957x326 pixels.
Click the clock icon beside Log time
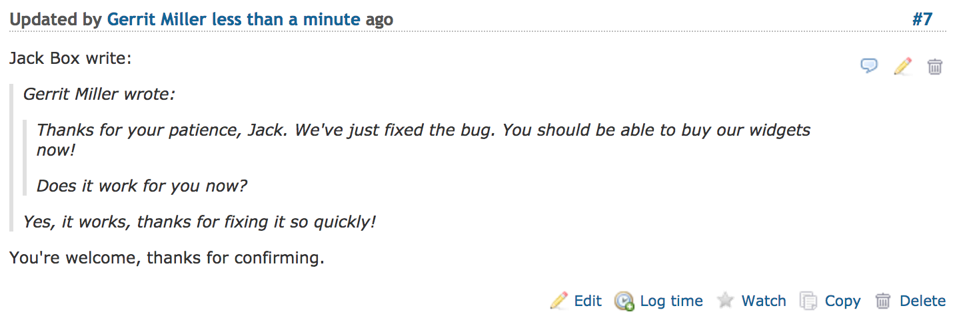click(x=624, y=301)
